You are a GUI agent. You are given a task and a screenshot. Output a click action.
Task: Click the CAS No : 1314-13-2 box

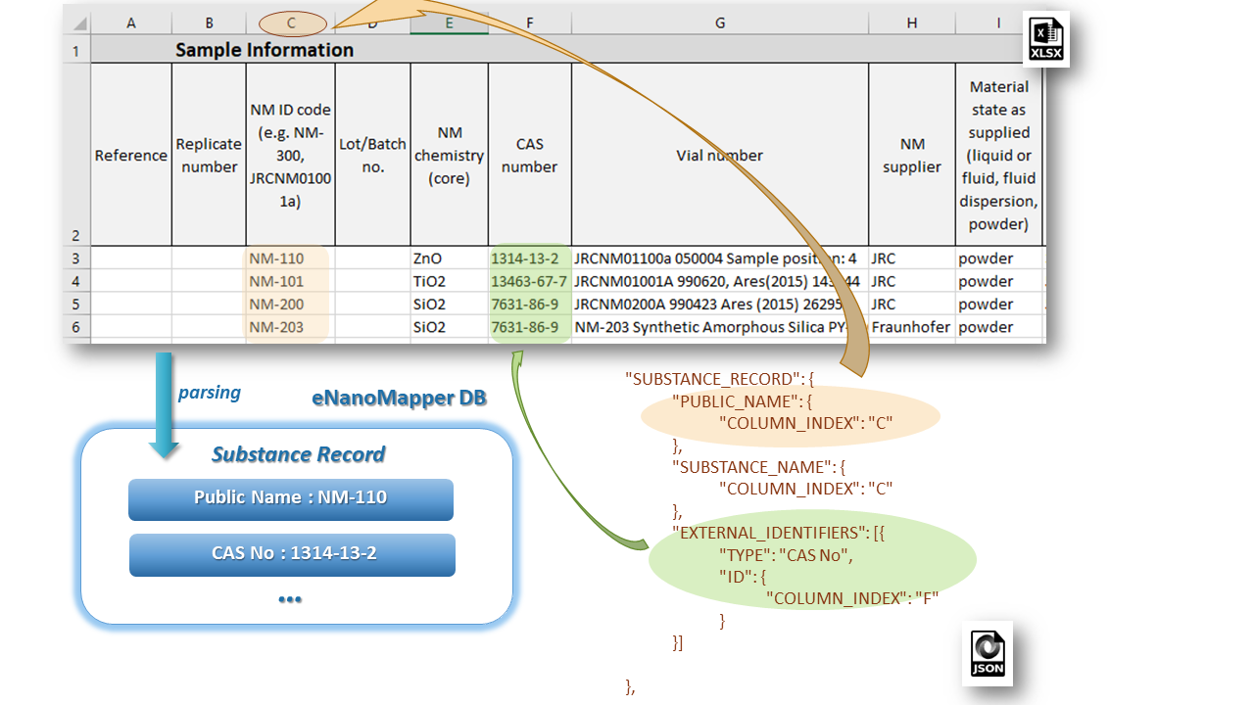[292, 555]
